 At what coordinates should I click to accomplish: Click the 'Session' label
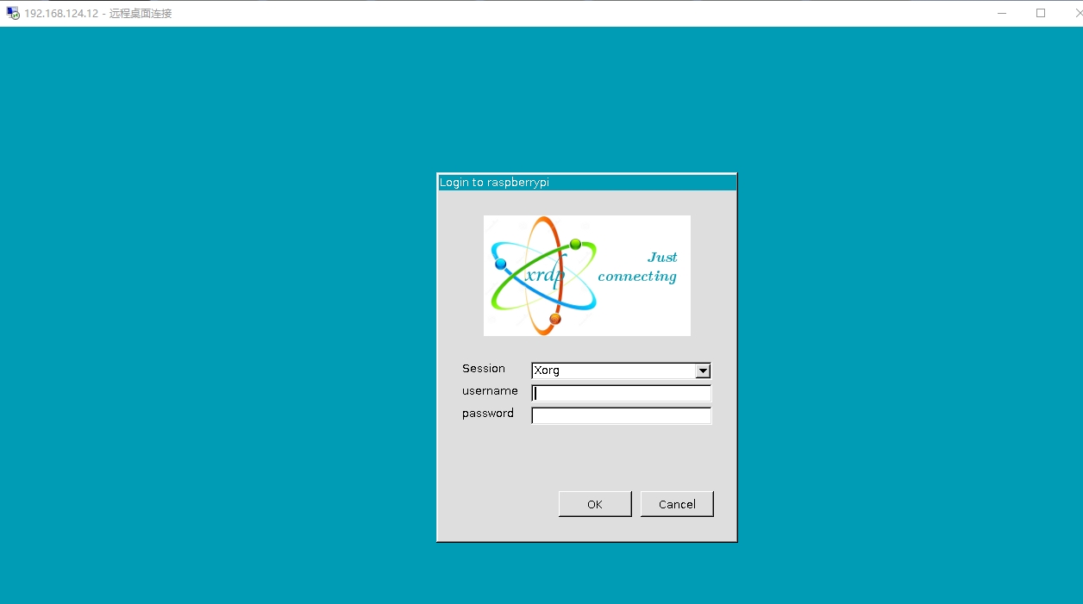tap(484, 369)
